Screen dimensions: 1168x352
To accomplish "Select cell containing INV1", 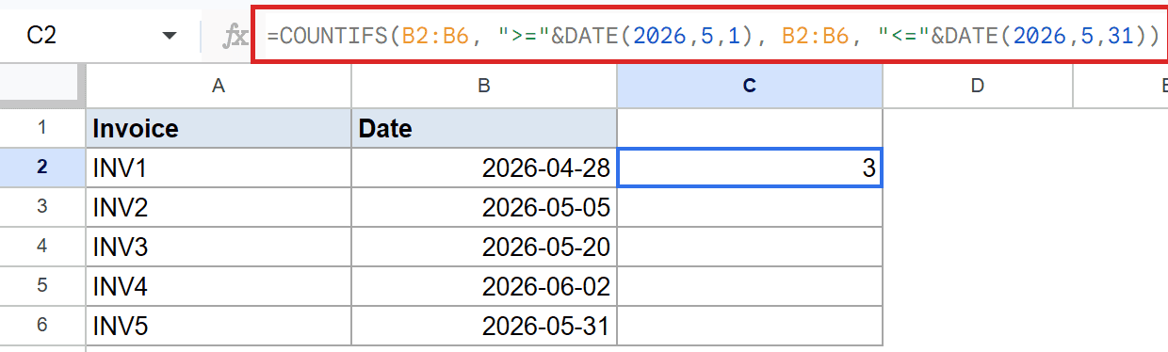I will (x=219, y=168).
